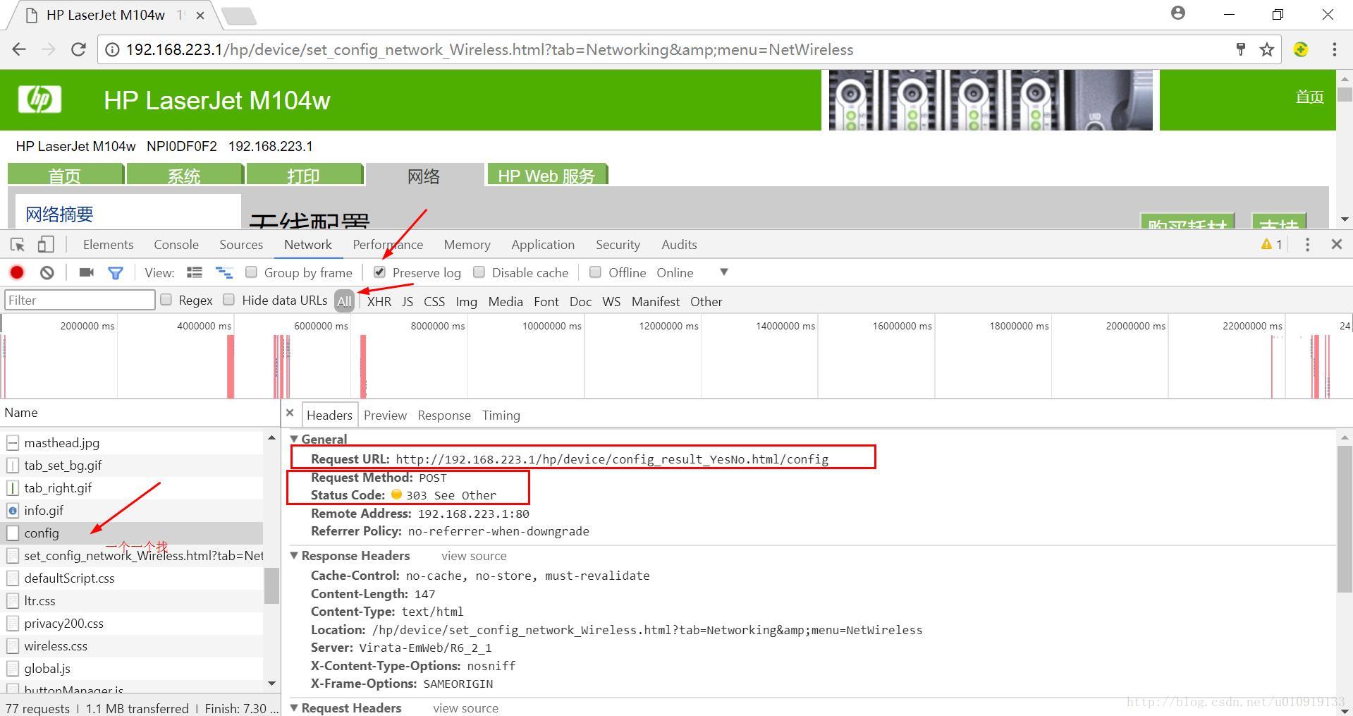The image size is (1353, 716).
Task: Click the capture screenshots camera icon
Action: [87, 272]
